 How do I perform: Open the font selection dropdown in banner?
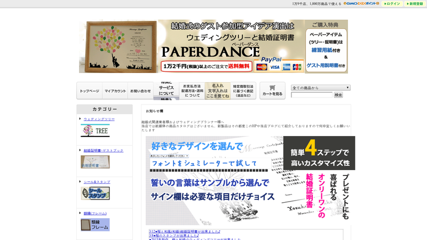(x=169, y=156)
